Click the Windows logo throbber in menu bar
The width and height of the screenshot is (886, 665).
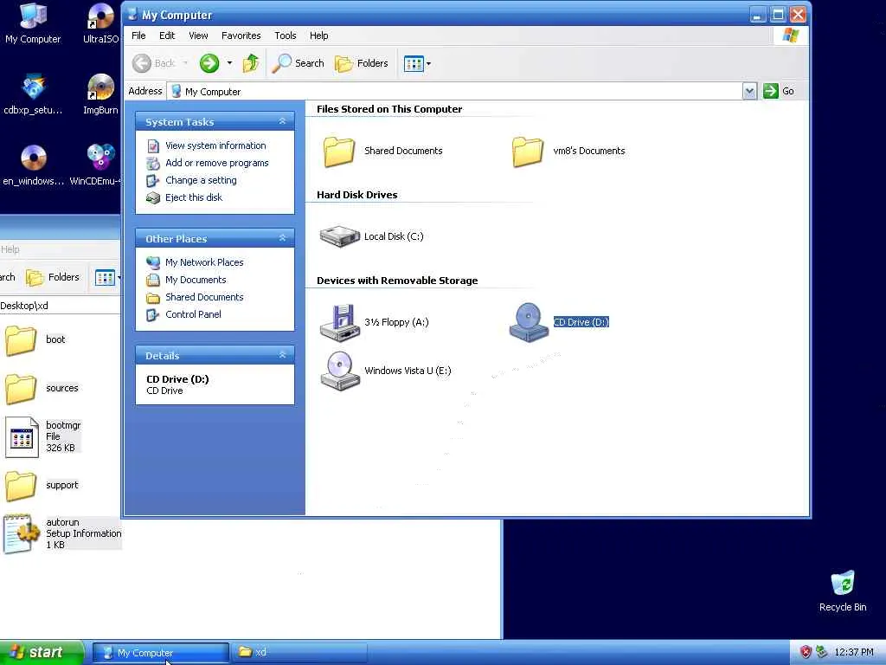pyautogui.click(x=791, y=36)
